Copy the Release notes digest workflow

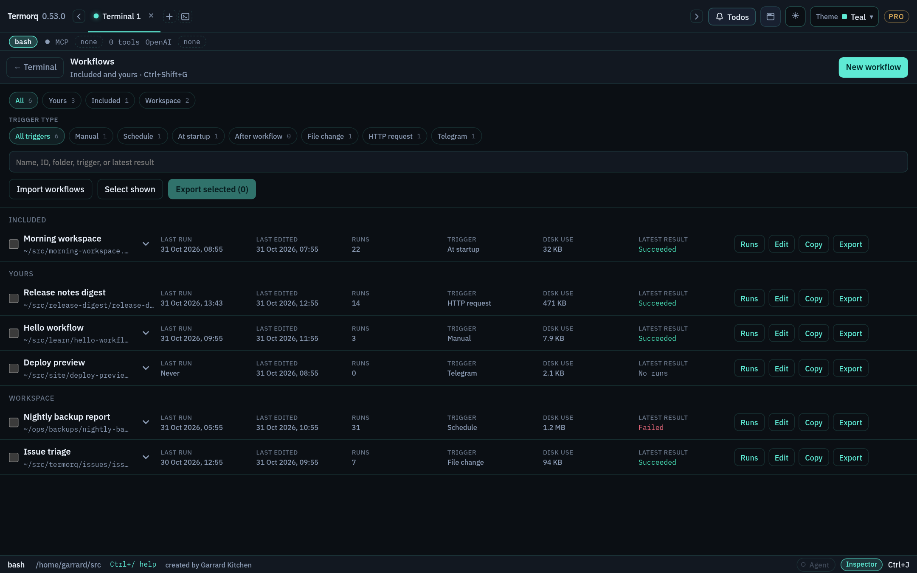tap(813, 298)
